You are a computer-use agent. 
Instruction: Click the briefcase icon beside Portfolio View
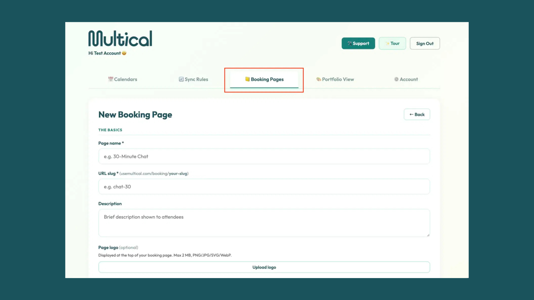tap(318, 79)
